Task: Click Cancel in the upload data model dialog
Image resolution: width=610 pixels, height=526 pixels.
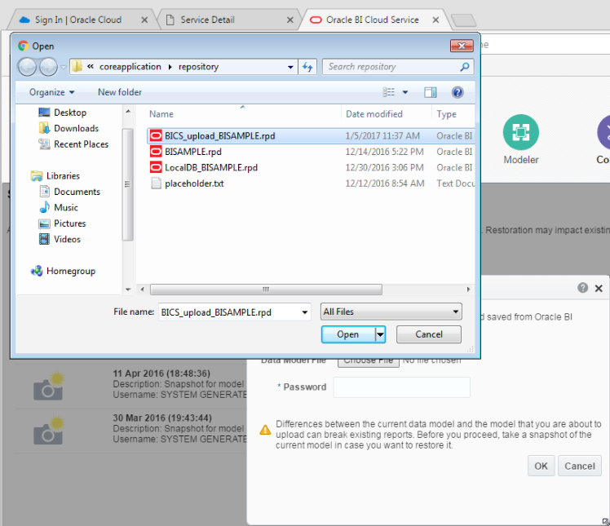Action: click(x=580, y=466)
